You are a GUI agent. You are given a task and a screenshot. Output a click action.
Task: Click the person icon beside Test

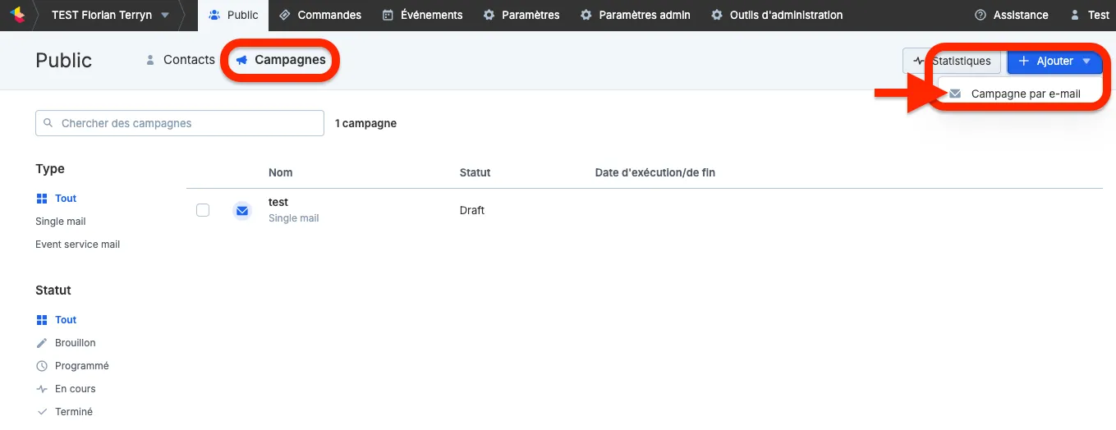tap(1075, 15)
